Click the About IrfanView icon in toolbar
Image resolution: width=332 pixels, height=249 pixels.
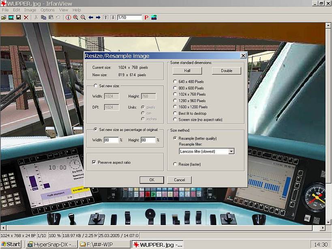[x=154, y=17]
